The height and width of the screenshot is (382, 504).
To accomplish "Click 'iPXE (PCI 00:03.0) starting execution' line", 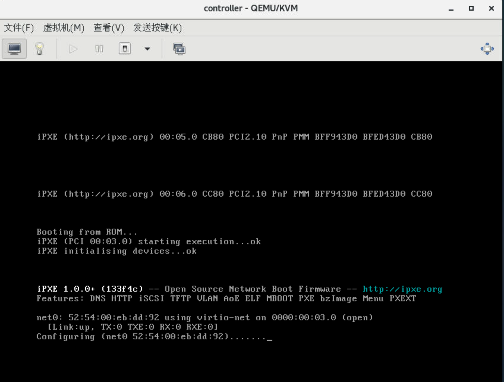I will pyautogui.click(x=149, y=241).
